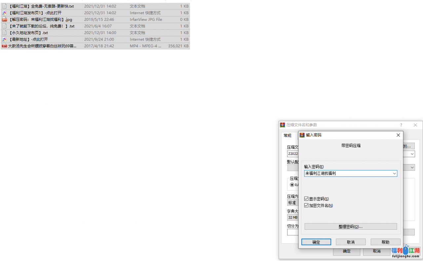This screenshot has height=261, width=423.
Task: Click the MP4 video icon on the 356MB file
Action: tap(4, 46)
